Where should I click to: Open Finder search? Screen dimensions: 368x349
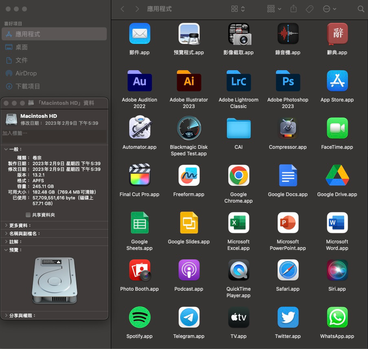click(361, 9)
